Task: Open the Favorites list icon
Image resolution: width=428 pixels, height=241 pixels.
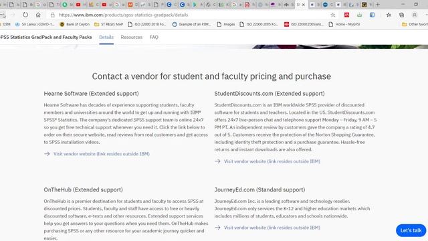Action: coord(389,15)
